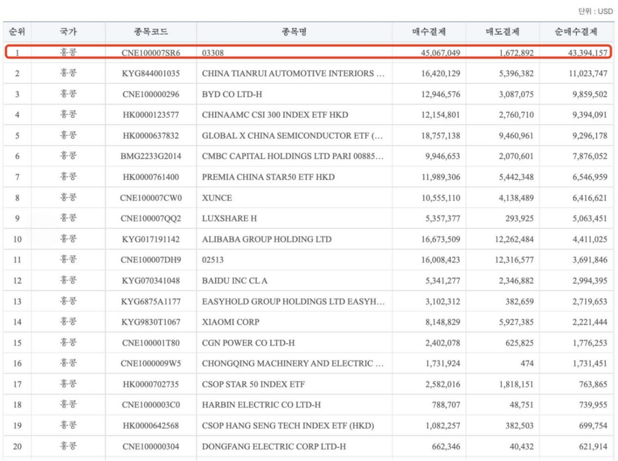Select CSOP STAR 50 INDEX ETF
The width and height of the screenshot is (618, 461).
click(253, 384)
